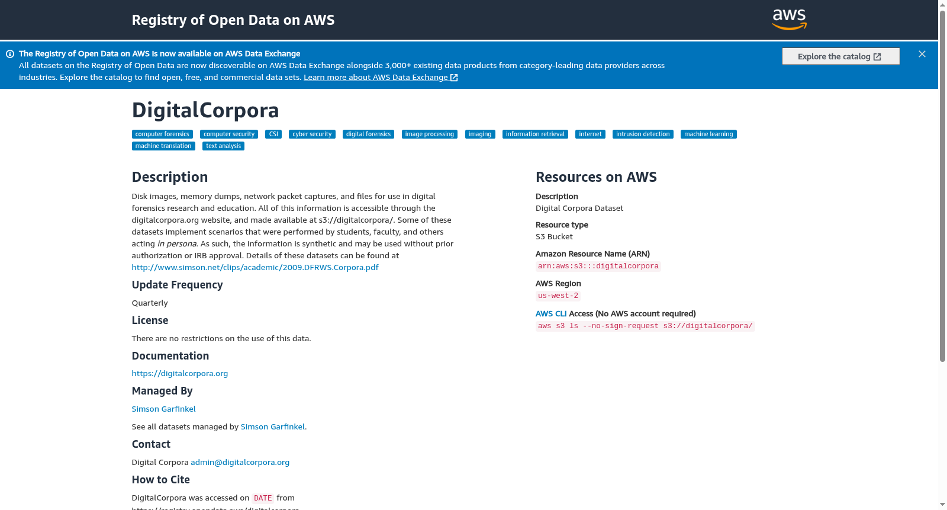Go to Registry of Open Data on AWS home
The image size is (947, 510).
tap(233, 20)
